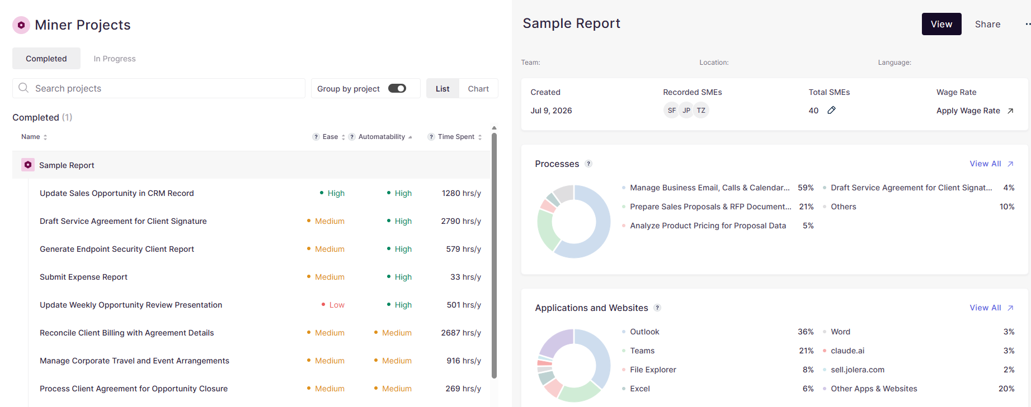1031x407 pixels.
Task: Switch to the Completed tab
Action: [46, 59]
